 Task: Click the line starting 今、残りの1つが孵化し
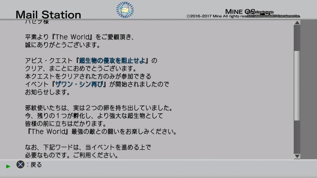point(94,116)
